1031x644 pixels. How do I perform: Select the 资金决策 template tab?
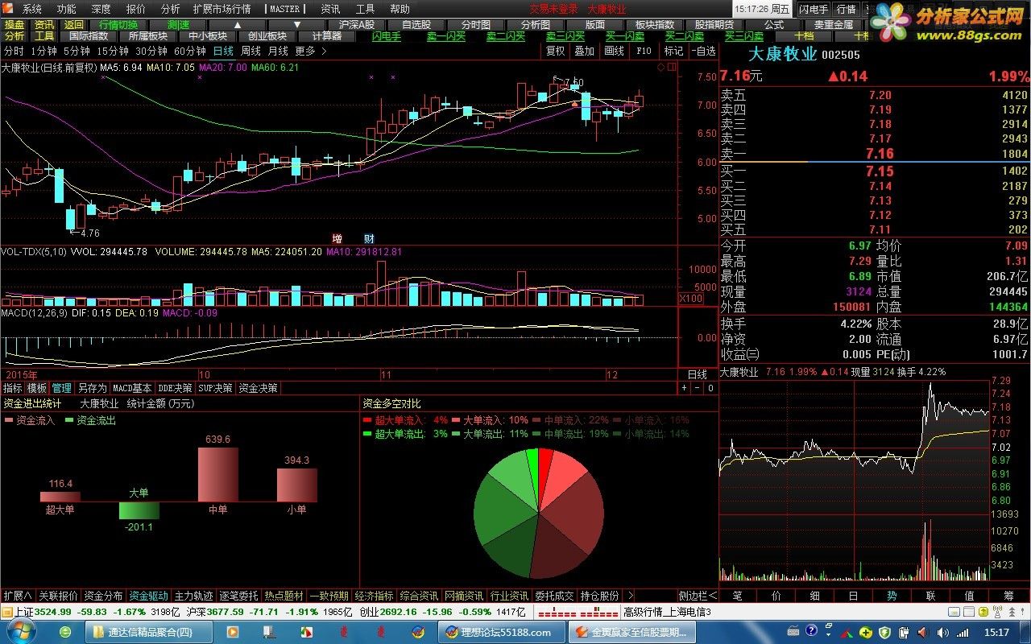coord(258,388)
